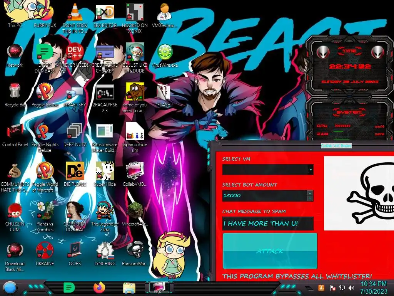Open the 2PACALYPSE 2.3 console icon

(x=105, y=98)
